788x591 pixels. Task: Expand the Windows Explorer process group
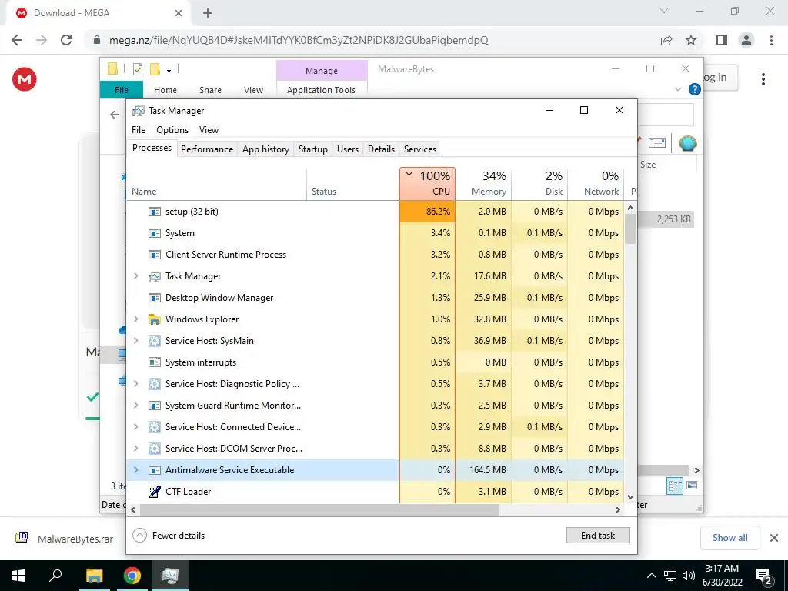pyautogui.click(x=135, y=319)
